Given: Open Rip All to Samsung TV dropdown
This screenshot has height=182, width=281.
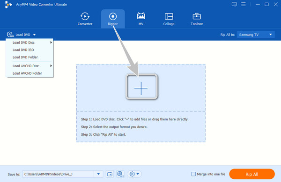Looking at the screenshot, I should pyautogui.click(x=256, y=35).
